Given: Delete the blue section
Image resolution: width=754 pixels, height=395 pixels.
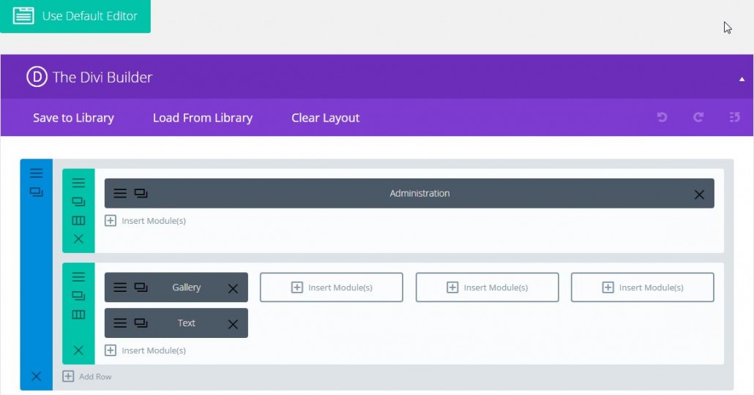Looking at the screenshot, I should click(37, 377).
